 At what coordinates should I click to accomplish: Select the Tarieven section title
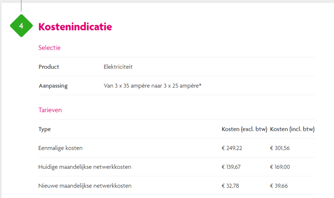coord(50,110)
